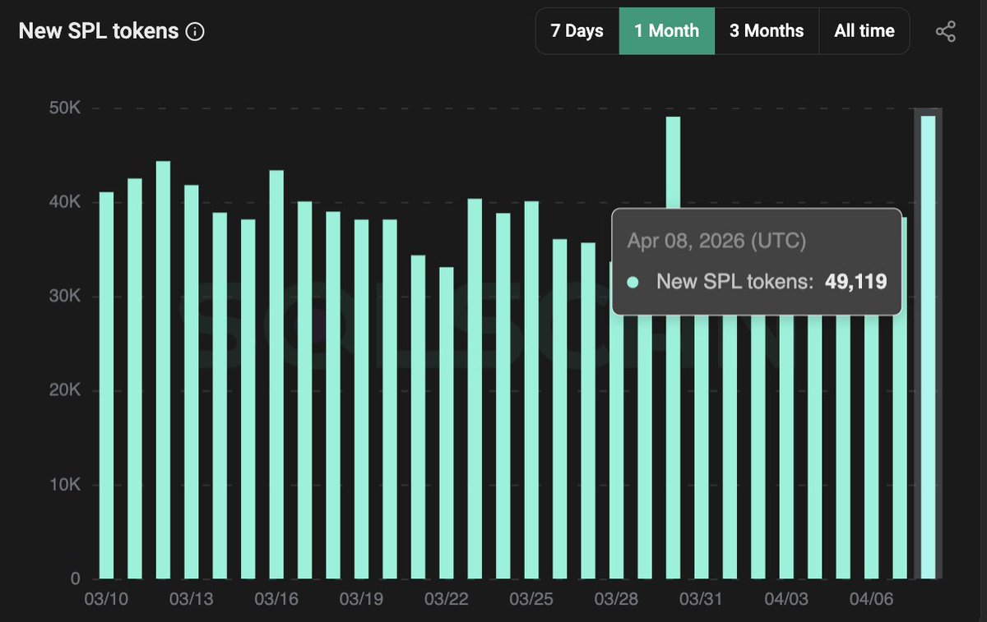Click the shortest bar at 03/22
Viewport: 987px width, 622px height.
pyautogui.click(x=446, y=422)
